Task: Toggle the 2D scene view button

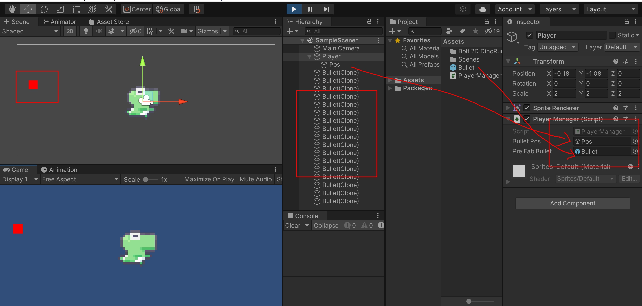Action: (70, 31)
